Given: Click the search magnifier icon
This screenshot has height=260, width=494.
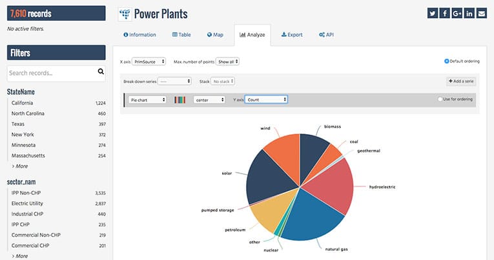Looking at the screenshot, I should (x=101, y=72).
